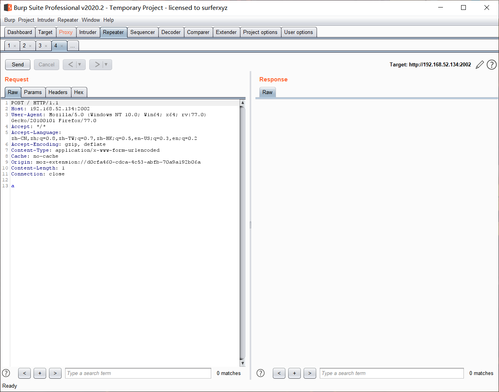Click response search plus options button

[295, 373]
